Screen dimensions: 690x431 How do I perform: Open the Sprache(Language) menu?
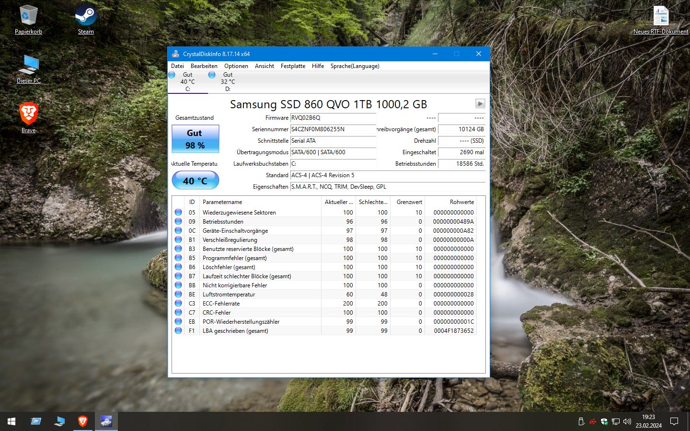(x=355, y=66)
